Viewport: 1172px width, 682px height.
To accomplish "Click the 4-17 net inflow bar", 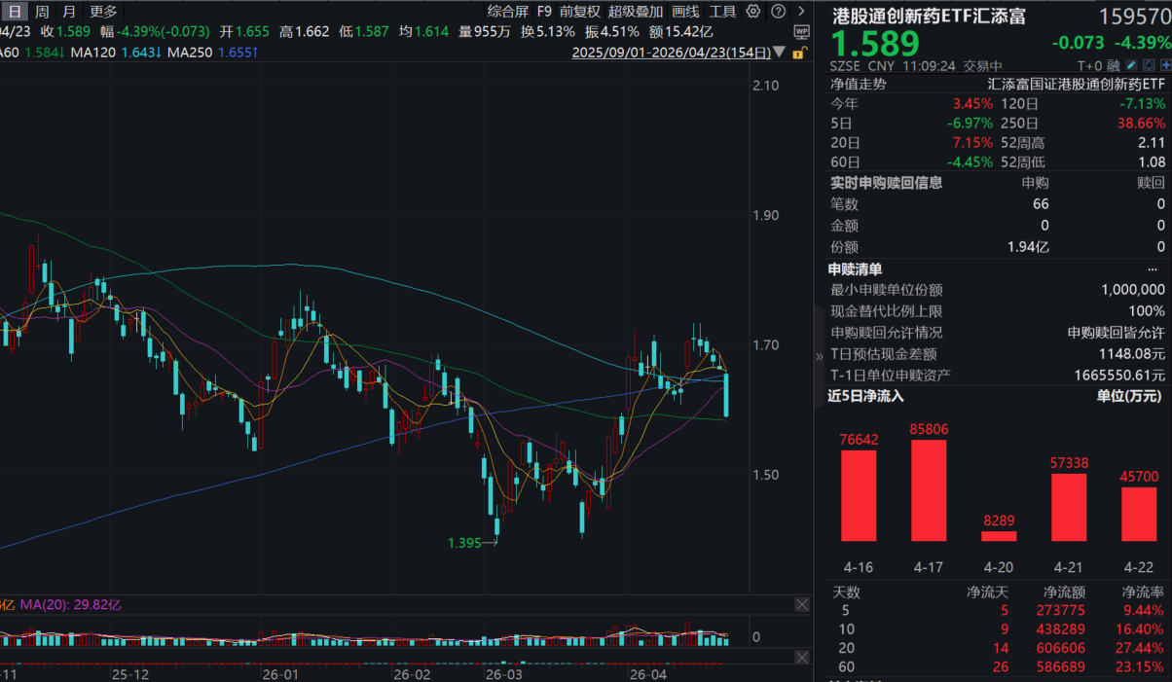I will tap(929, 490).
